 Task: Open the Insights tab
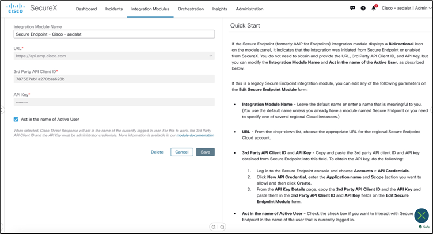point(219,9)
